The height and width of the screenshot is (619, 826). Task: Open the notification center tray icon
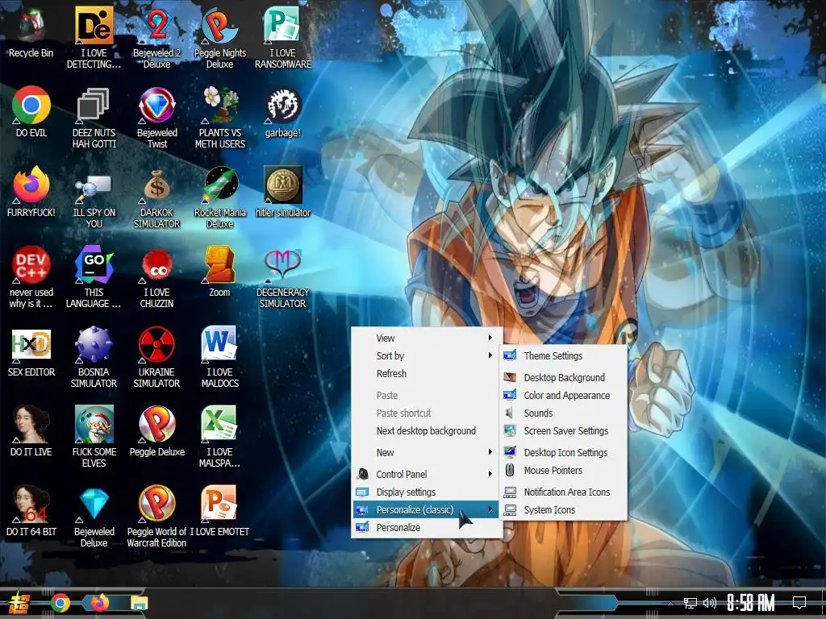pos(799,603)
